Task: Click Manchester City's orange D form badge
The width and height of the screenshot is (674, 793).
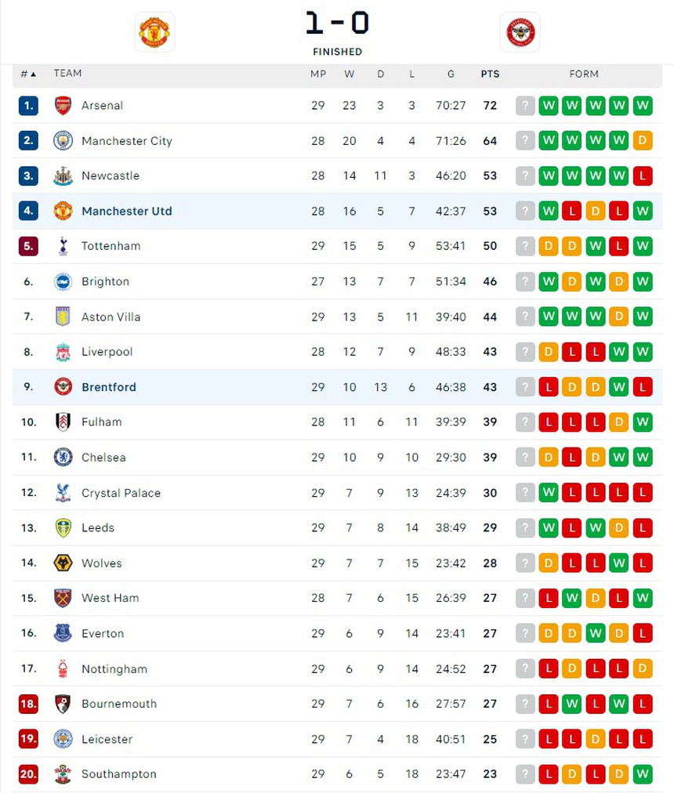Action: pos(643,141)
